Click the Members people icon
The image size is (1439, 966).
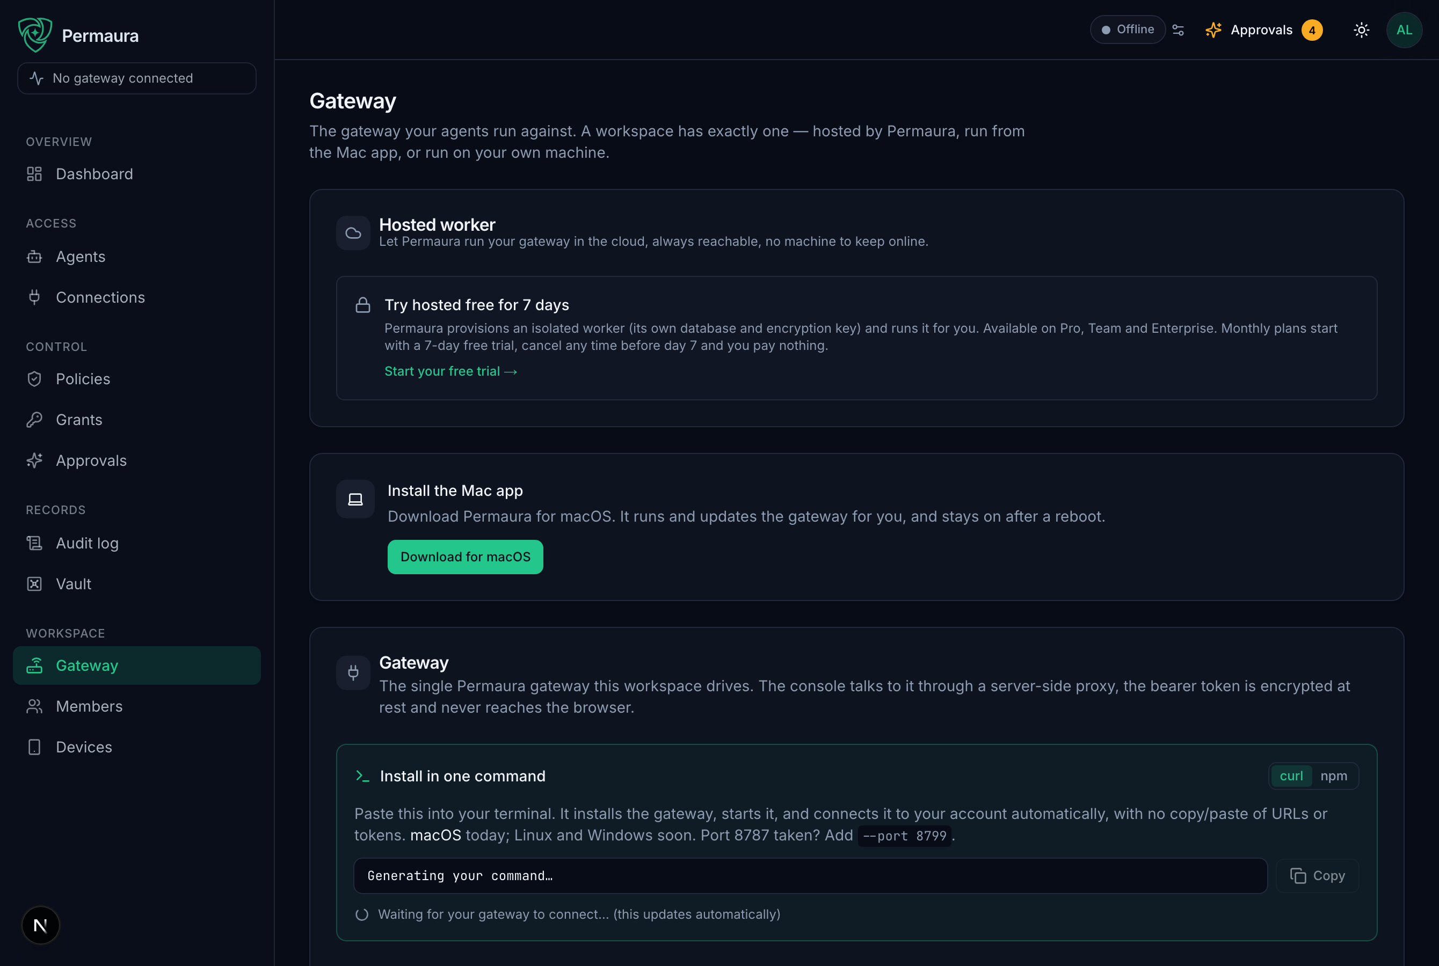pos(34,706)
